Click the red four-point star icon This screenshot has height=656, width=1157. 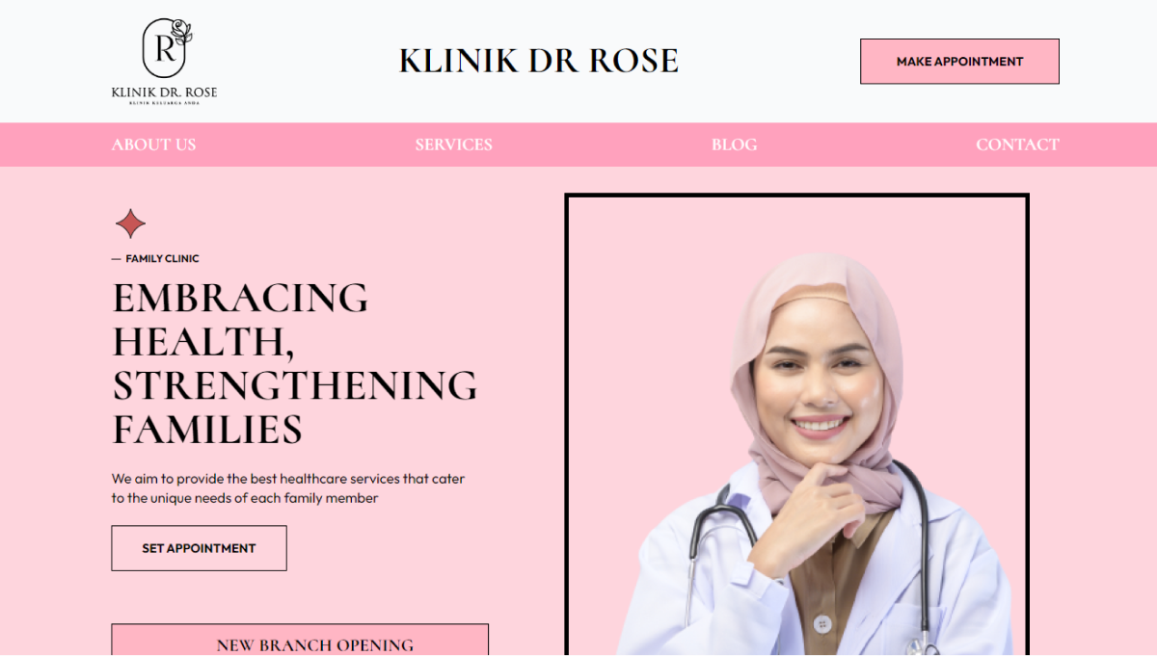coord(130,223)
